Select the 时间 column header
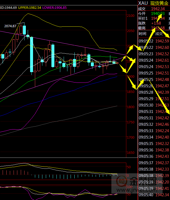Image resolution: width=170 pixels, height=200 pixels. 143,34
